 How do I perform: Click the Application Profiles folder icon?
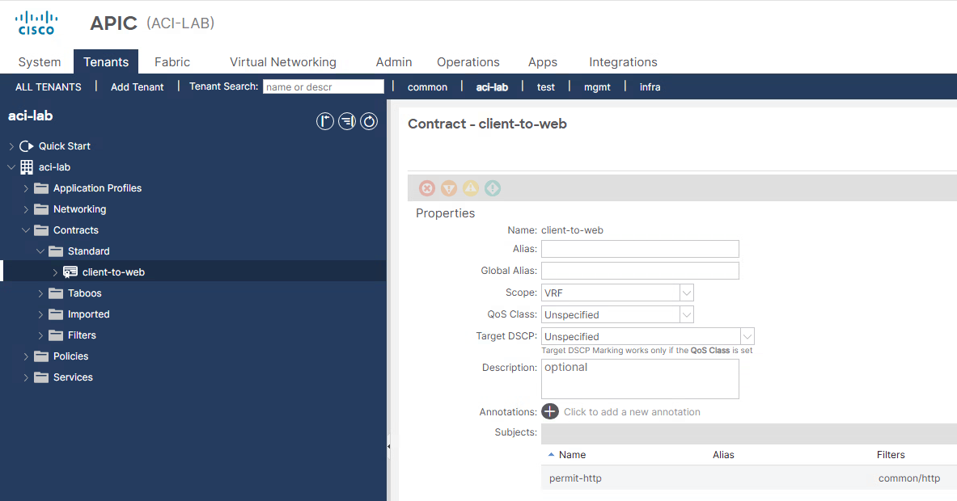41,188
